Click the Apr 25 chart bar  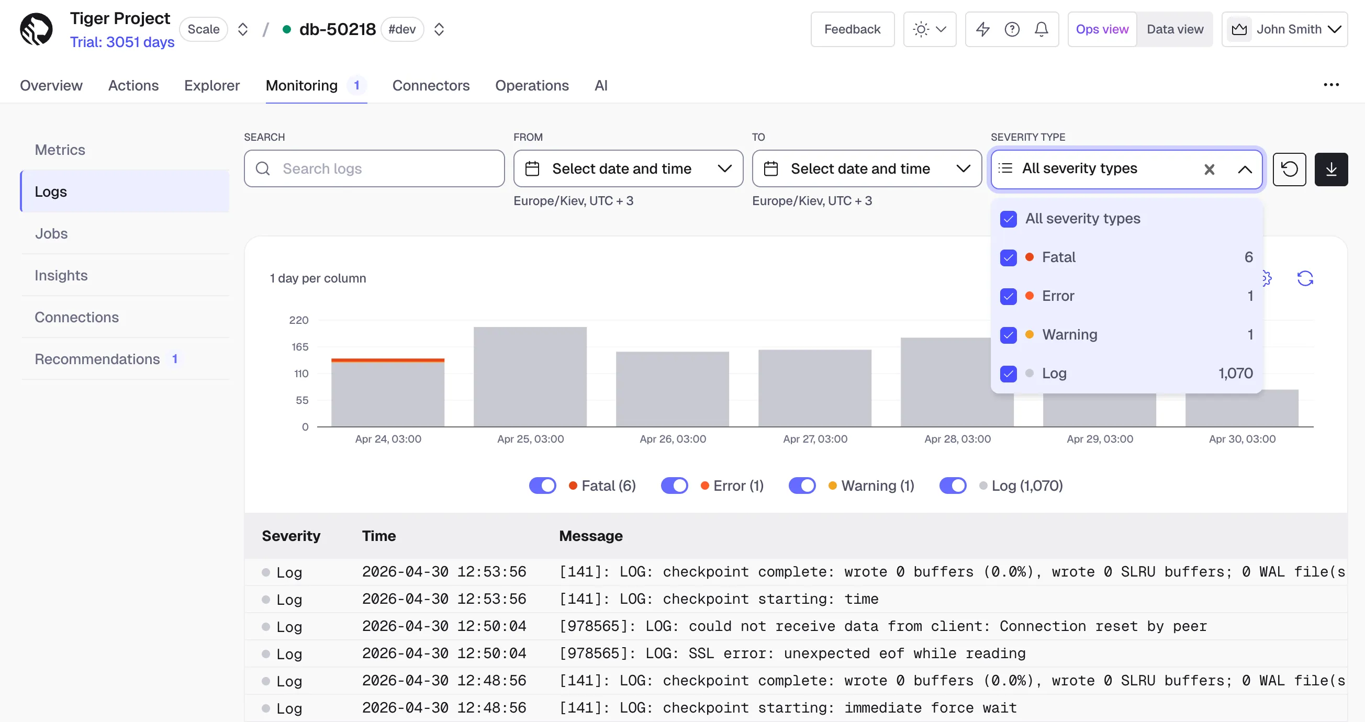530,377
